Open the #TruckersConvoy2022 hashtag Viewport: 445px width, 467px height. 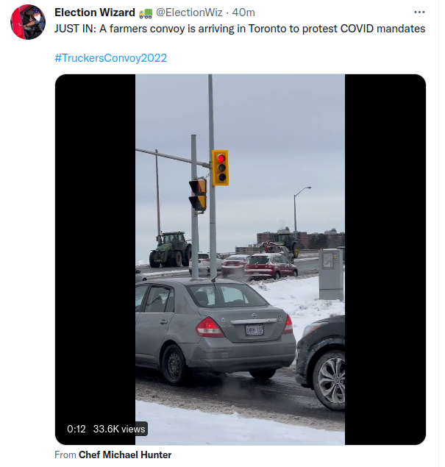click(x=110, y=58)
